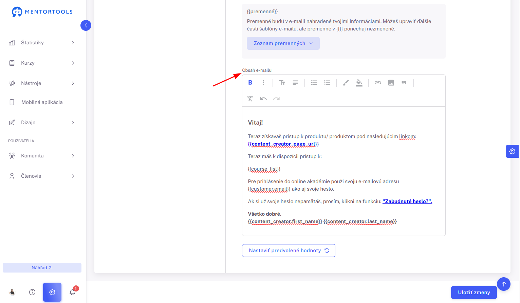Viewport: 520px width, 303px height.
Task: Toggle bold formatting in email editor
Action: [x=250, y=83]
